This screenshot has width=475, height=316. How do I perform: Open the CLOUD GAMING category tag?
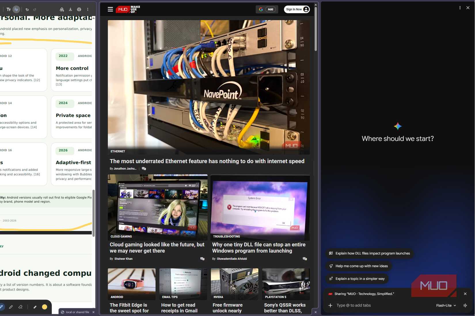point(121,236)
